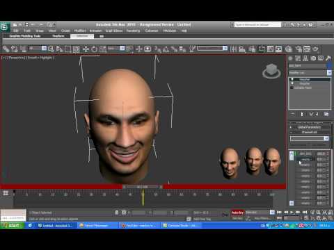Click the Play Animation button
This screenshot has width=334, height=250.
pos(292,212)
